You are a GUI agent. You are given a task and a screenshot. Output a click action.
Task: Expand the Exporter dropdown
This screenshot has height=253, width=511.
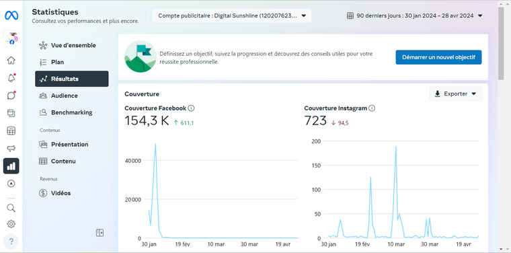click(455, 94)
